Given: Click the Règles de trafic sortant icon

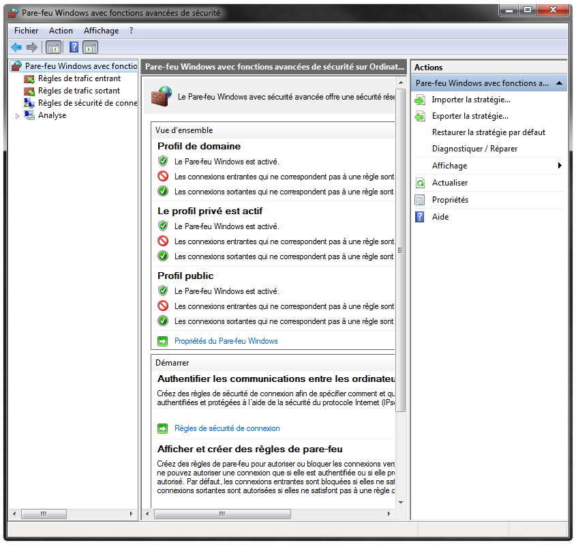Looking at the screenshot, I should pos(29,91).
